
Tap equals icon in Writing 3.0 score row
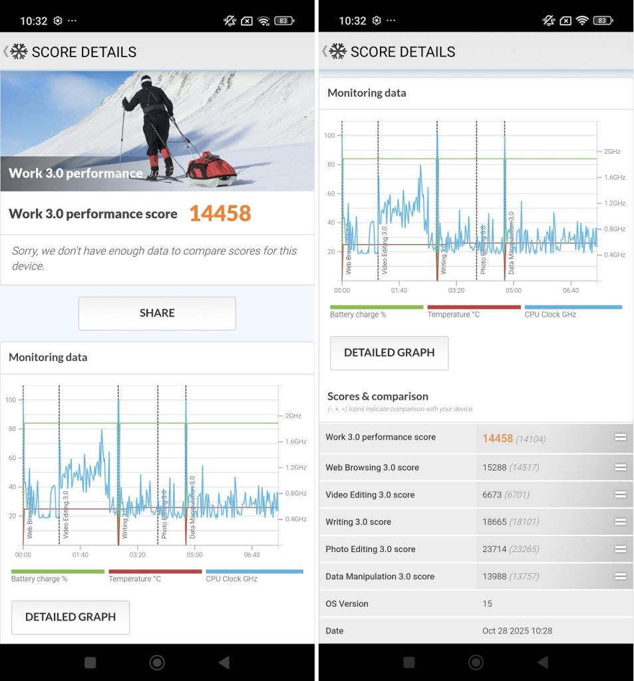(x=620, y=522)
